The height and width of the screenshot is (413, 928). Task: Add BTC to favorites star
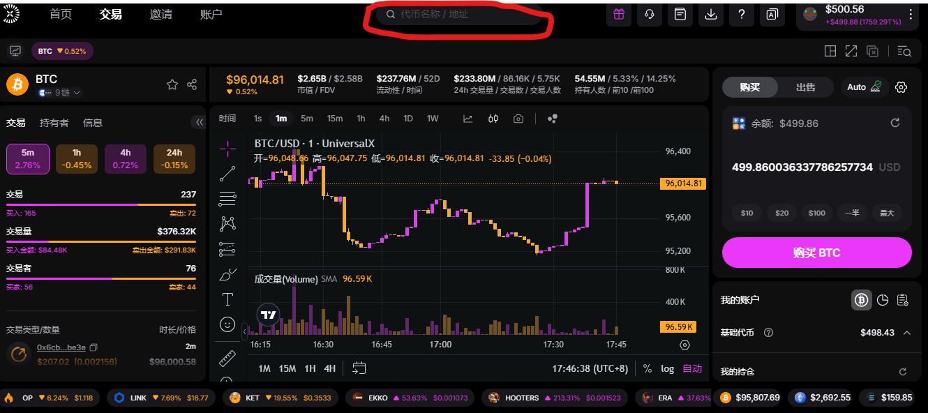[172, 84]
